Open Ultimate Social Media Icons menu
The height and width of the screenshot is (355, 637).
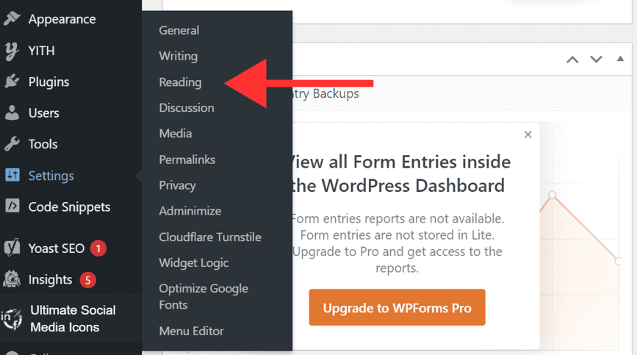tap(71, 318)
